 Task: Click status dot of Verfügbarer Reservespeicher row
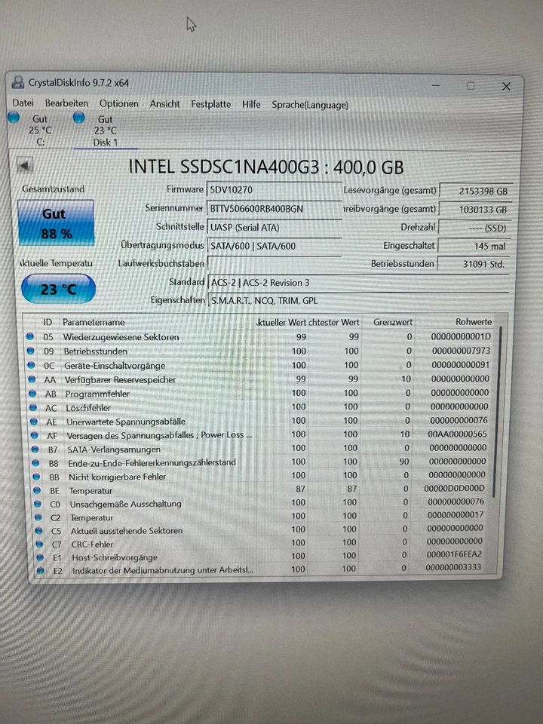[x=32, y=379]
